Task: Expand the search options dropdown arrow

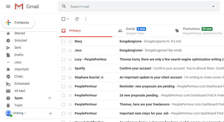Action: tap(213, 6)
